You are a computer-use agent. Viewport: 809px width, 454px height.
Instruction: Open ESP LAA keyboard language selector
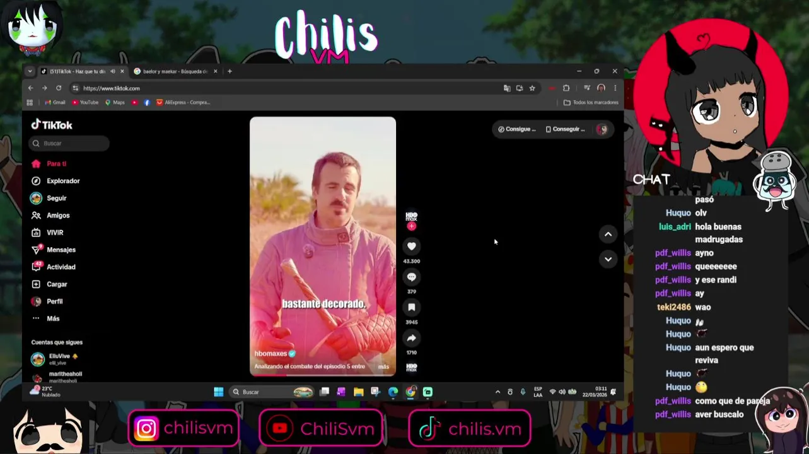click(538, 392)
